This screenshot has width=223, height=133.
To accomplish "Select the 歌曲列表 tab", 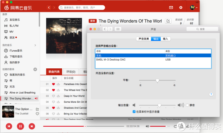I will (54, 72).
